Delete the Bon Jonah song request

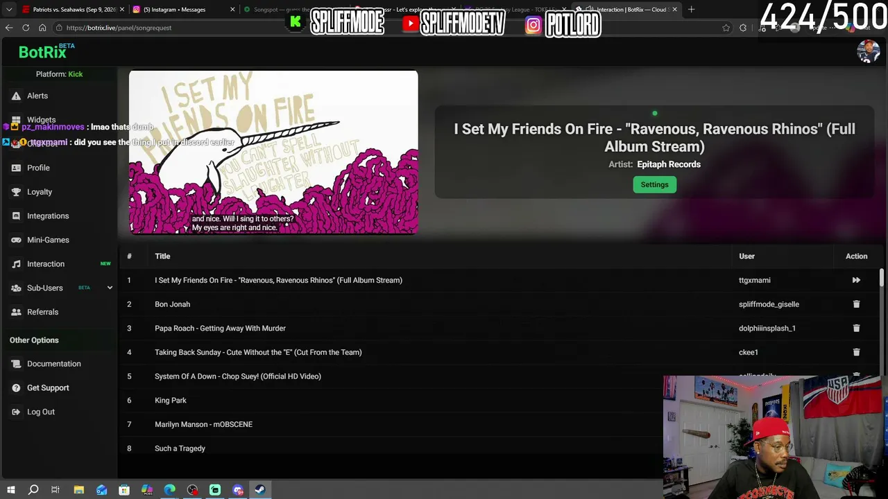click(x=856, y=304)
